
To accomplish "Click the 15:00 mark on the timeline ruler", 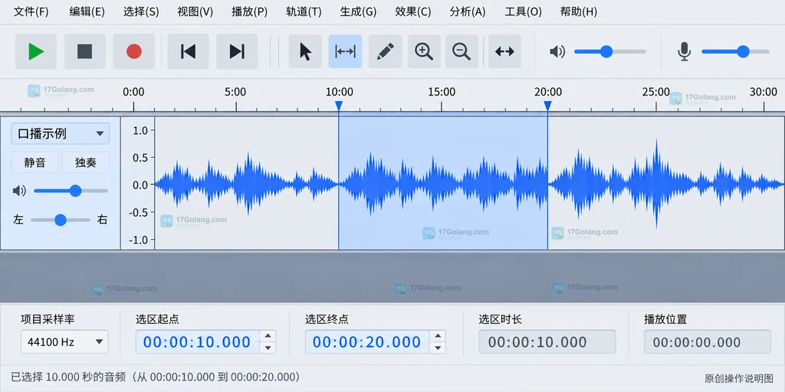I will pyautogui.click(x=442, y=92).
